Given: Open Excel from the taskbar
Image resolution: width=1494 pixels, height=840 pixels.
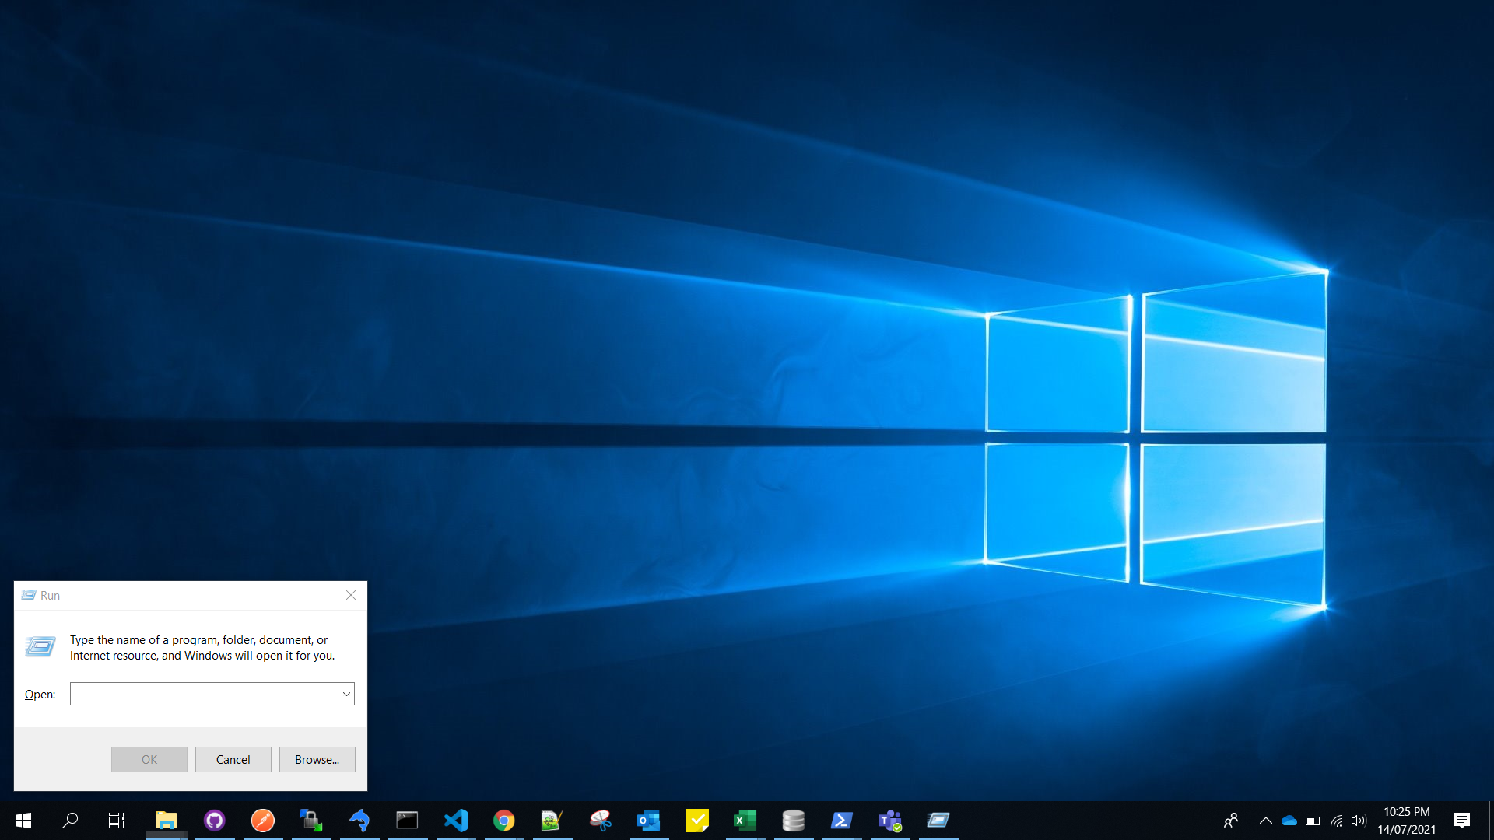Looking at the screenshot, I should click(x=745, y=820).
